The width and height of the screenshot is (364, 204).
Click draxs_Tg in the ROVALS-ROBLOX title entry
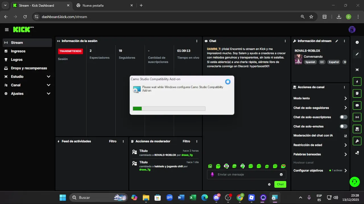point(187,155)
